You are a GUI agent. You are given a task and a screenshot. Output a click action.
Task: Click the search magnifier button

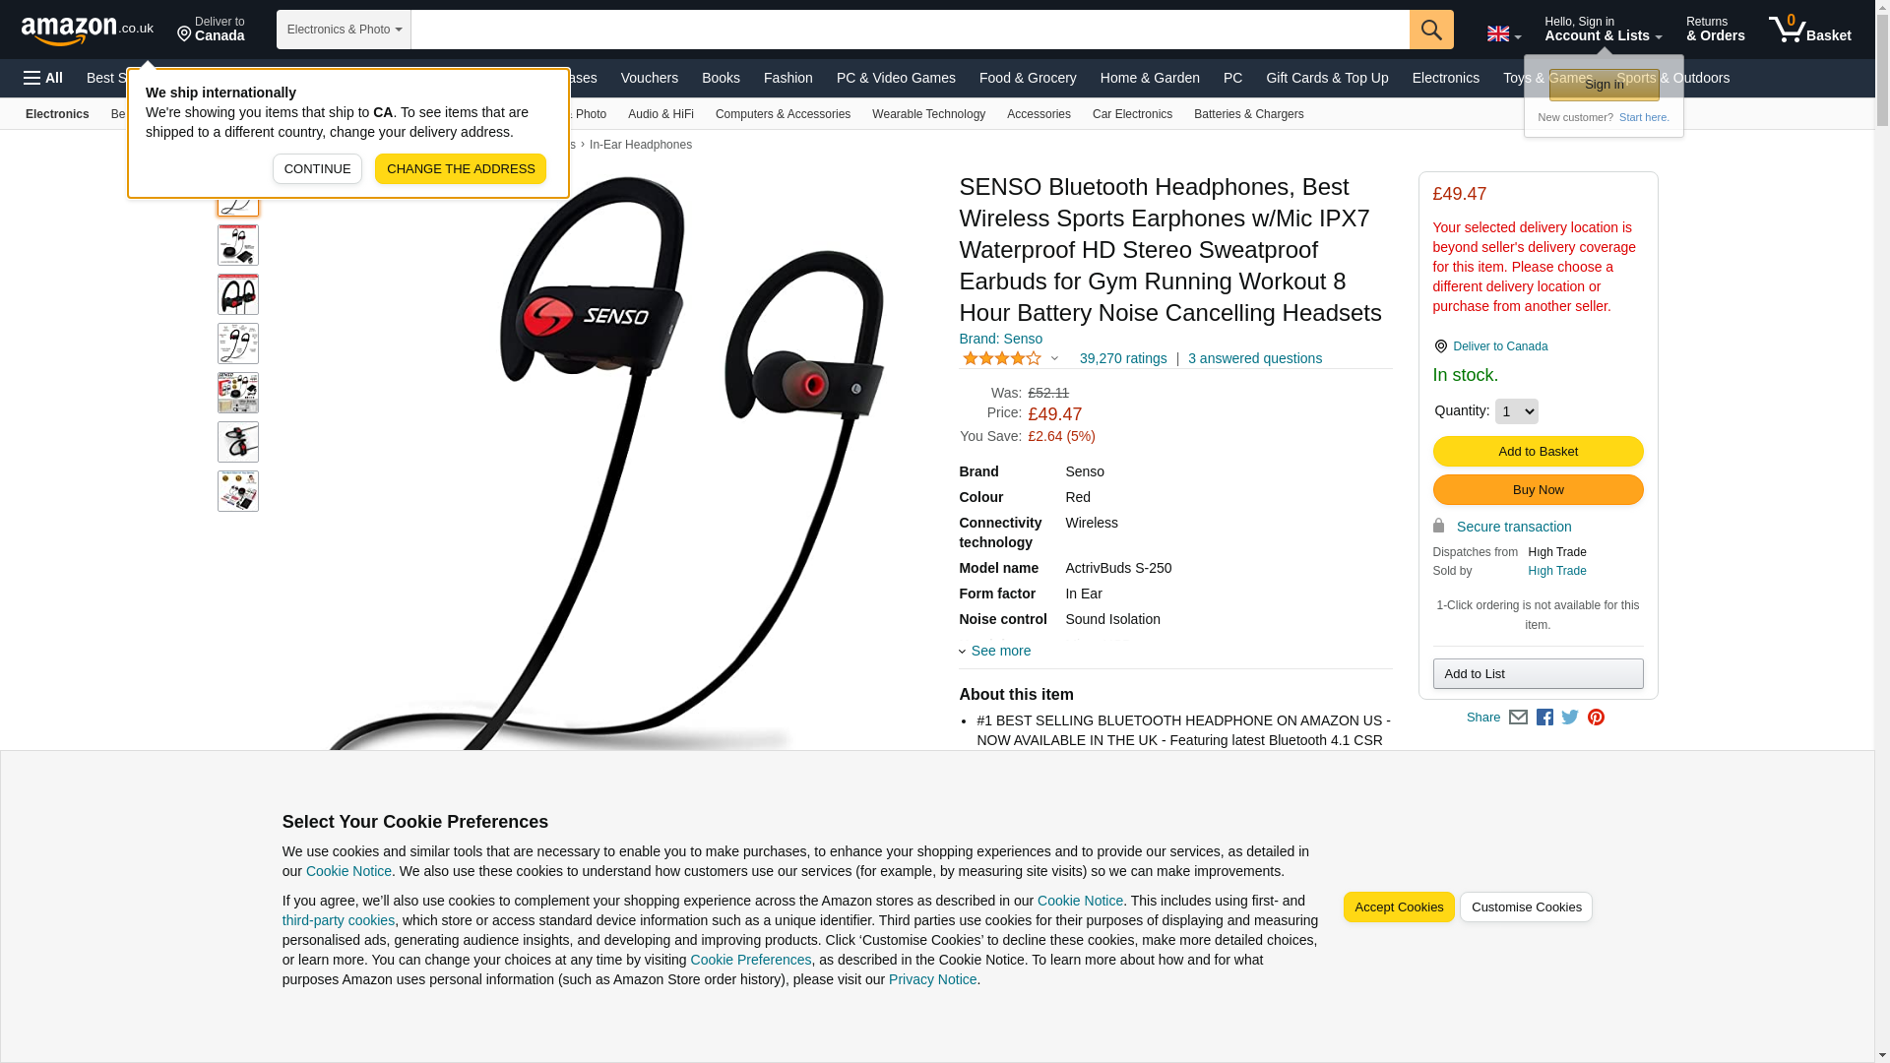tap(1431, 30)
